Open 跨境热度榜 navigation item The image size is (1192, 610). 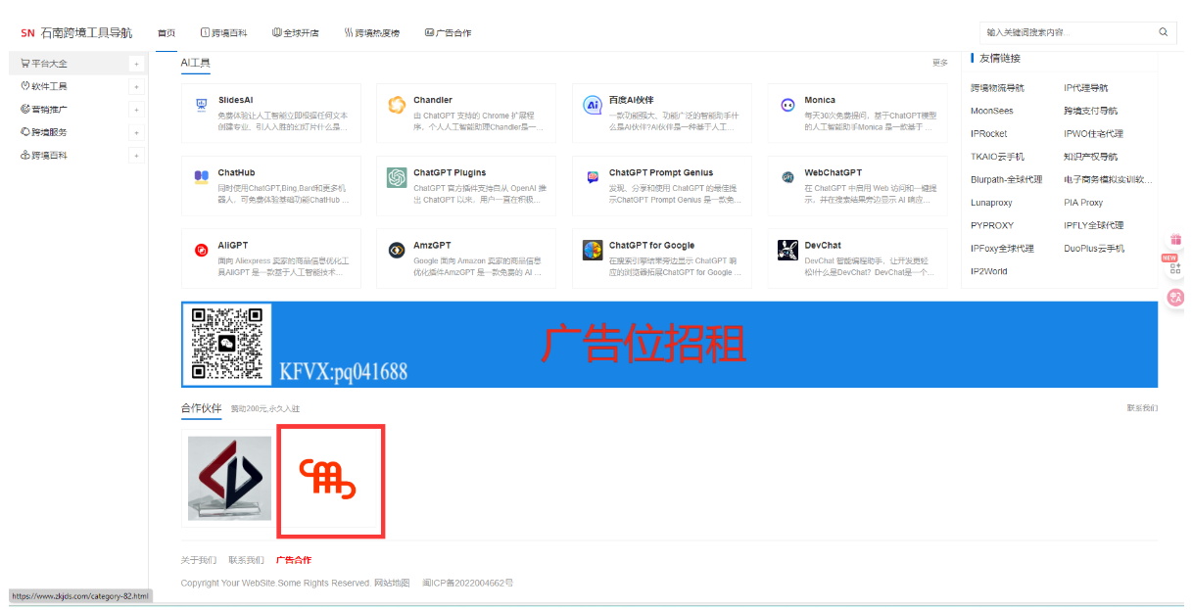(x=372, y=32)
